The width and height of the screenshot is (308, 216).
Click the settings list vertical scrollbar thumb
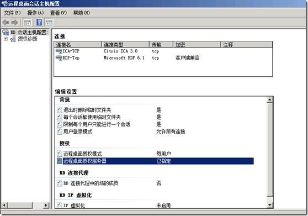(x=270, y=150)
